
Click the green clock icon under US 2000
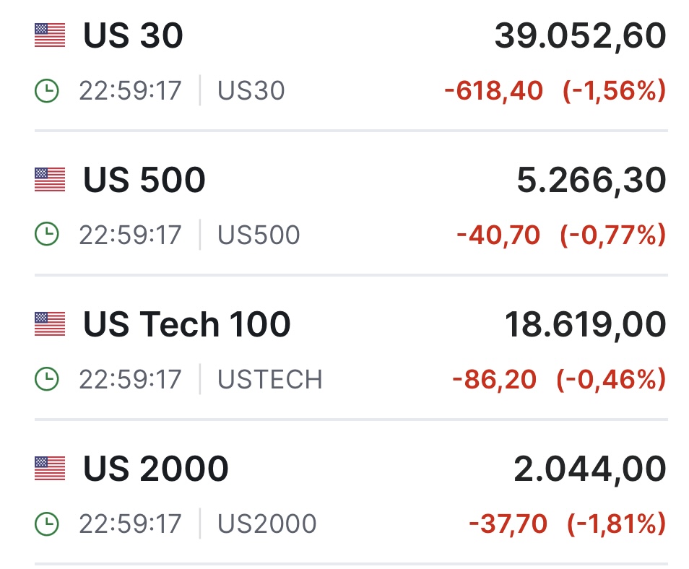click(47, 524)
